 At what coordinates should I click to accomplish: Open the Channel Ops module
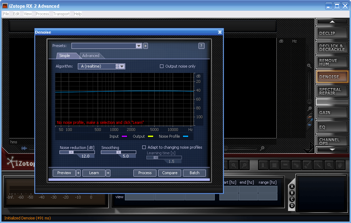pos(332,141)
